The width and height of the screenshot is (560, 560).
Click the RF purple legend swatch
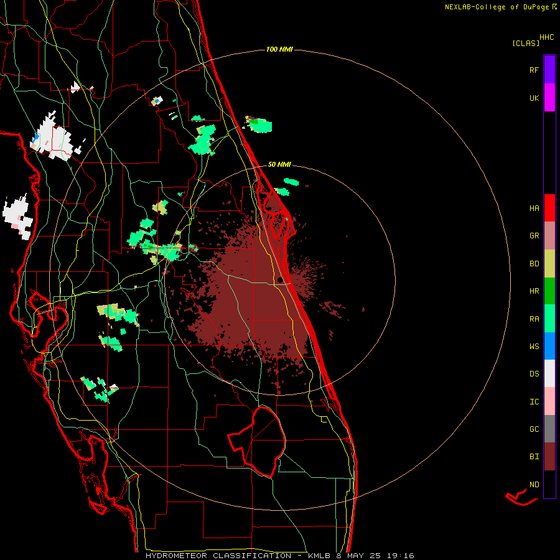pyautogui.click(x=549, y=70)
